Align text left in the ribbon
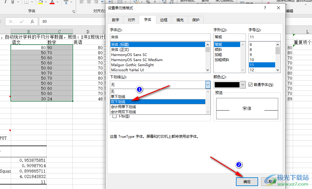The width and height of the screenshot is (312, 189). coord(81,2)
